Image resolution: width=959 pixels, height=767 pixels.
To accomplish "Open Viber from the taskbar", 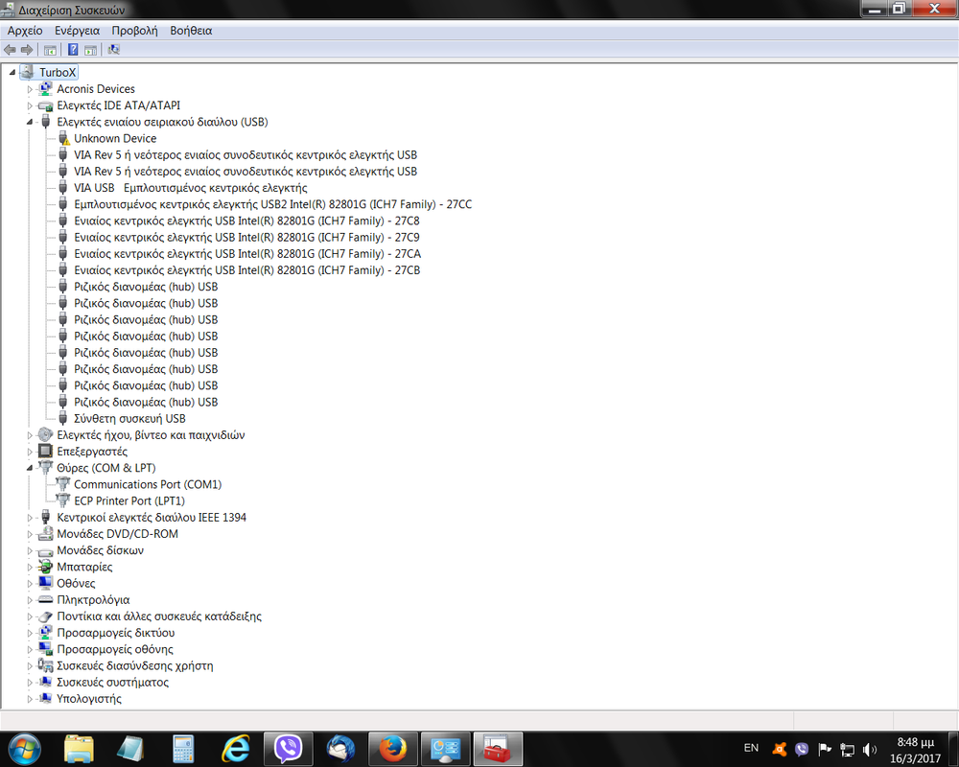I will tap(289, 748).
